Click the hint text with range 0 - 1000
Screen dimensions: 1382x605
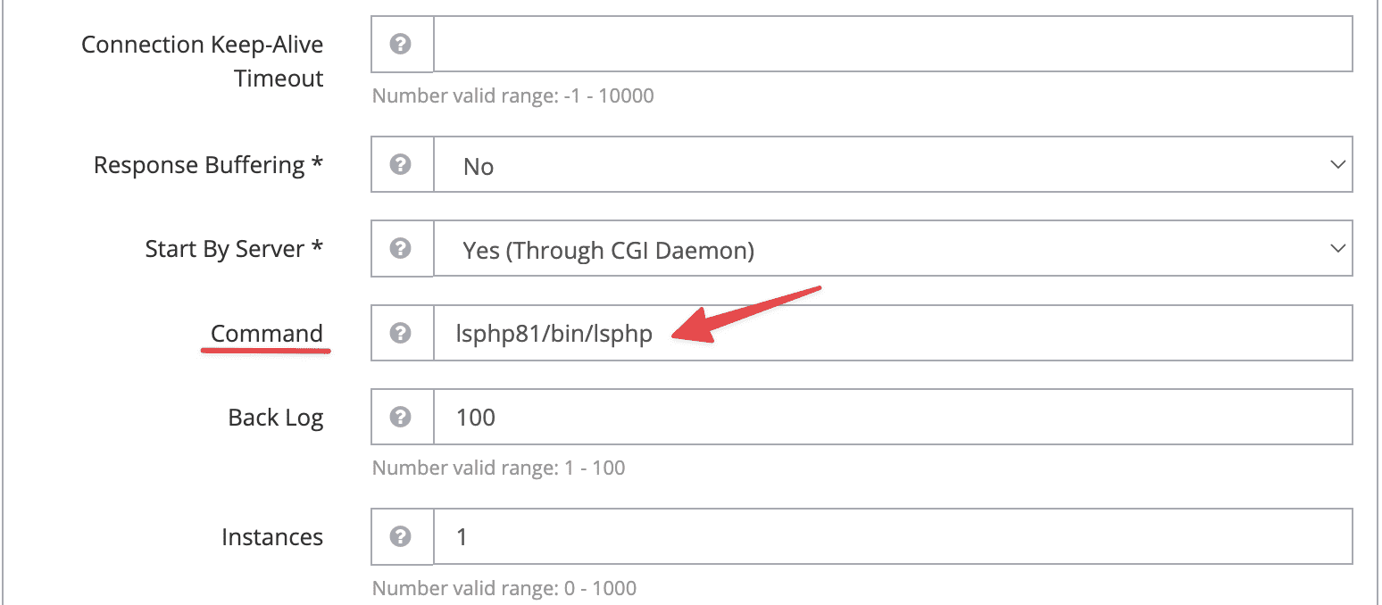click(x=504, y=588)
